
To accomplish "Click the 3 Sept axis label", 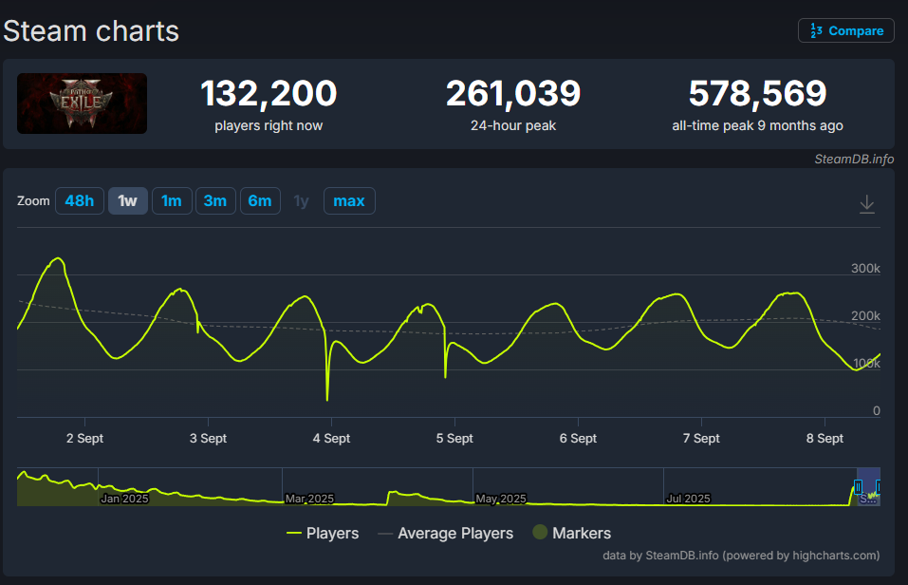I will pos(208,439).
